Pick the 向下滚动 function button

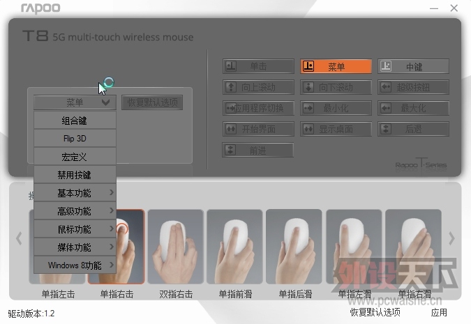coord(336,87)
